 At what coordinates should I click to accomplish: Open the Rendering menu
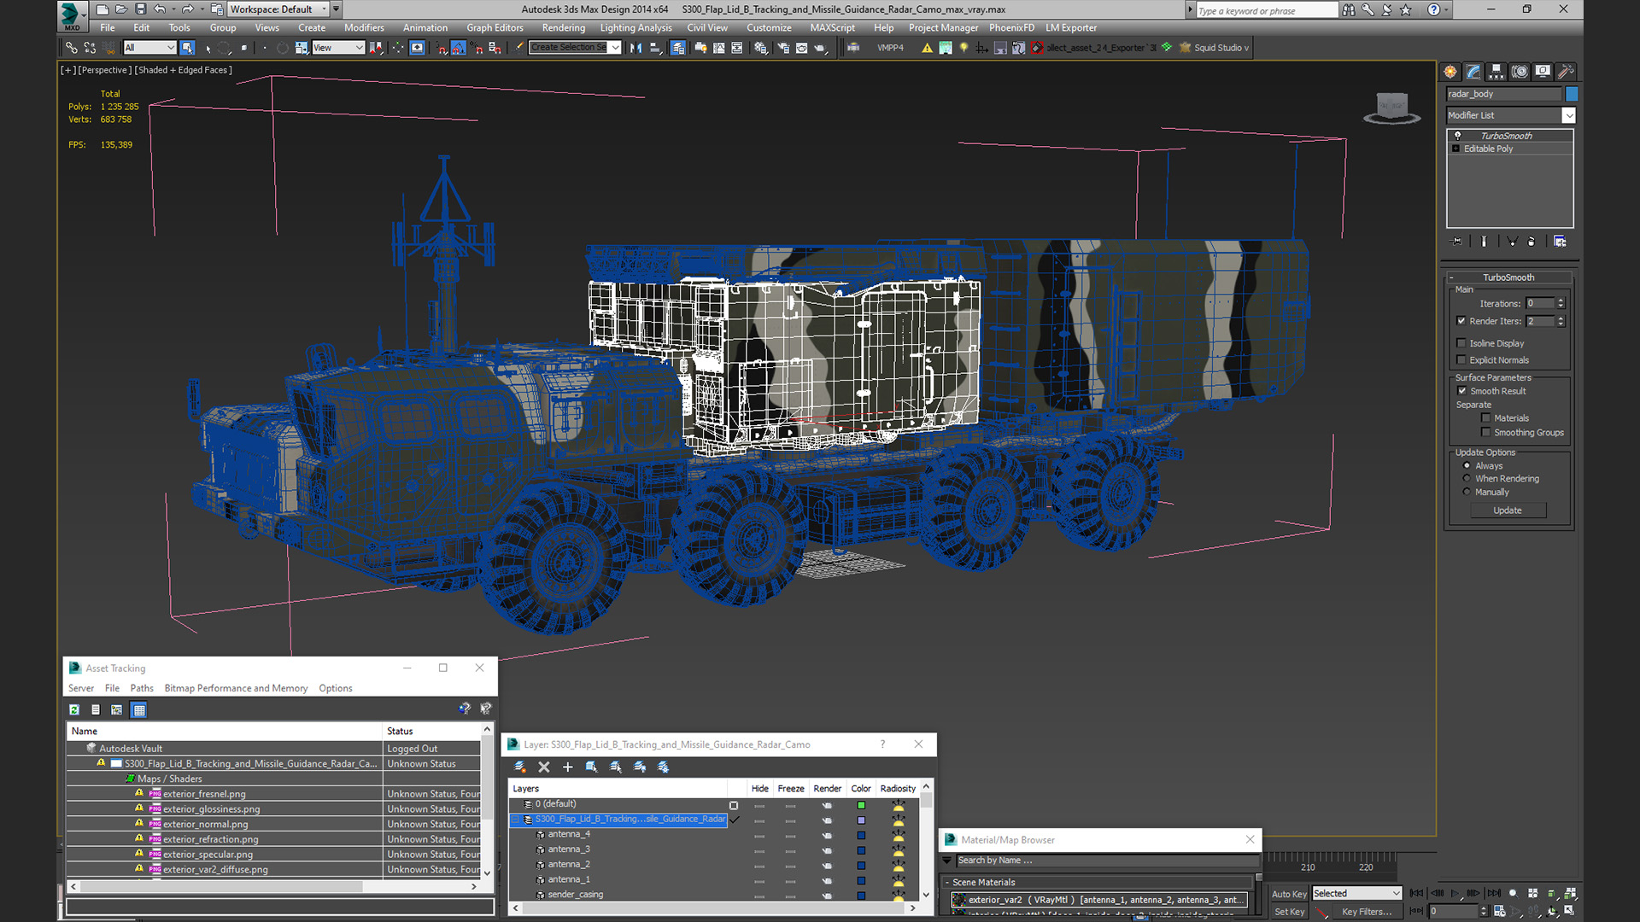tap(563, 28)
